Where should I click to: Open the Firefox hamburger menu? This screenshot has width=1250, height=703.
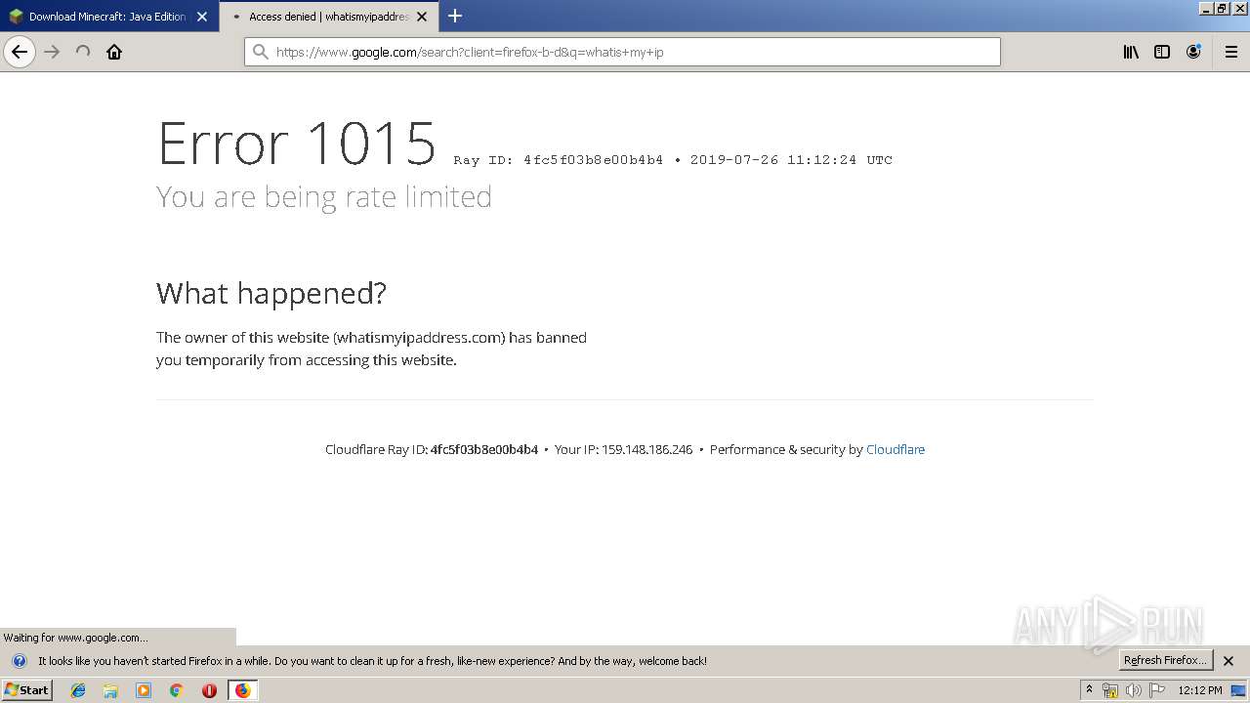coord(1231,52)
